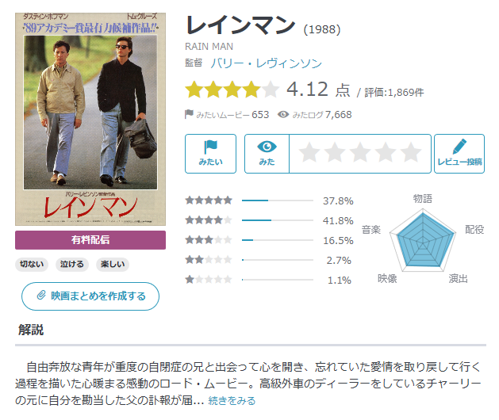This screenshot has width=499, height=420.
Task: Expand synopsis with 続きをみる link
Action: click(x=232, y=401)
